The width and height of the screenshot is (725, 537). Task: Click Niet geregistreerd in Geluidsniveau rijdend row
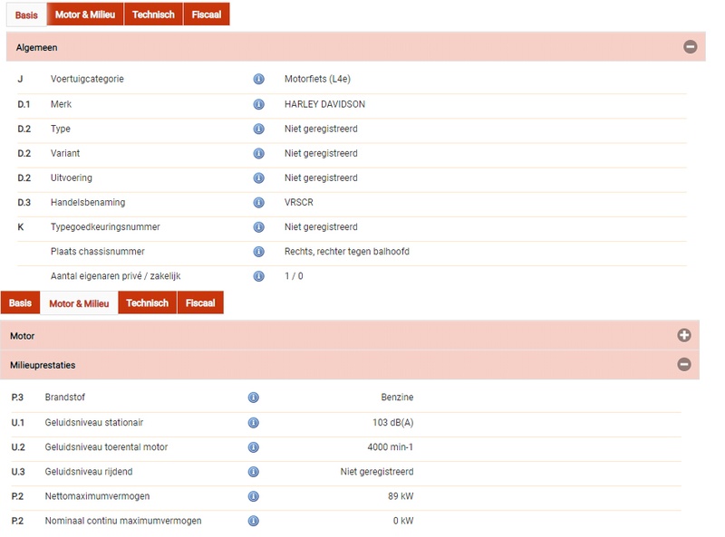(377, 472)
